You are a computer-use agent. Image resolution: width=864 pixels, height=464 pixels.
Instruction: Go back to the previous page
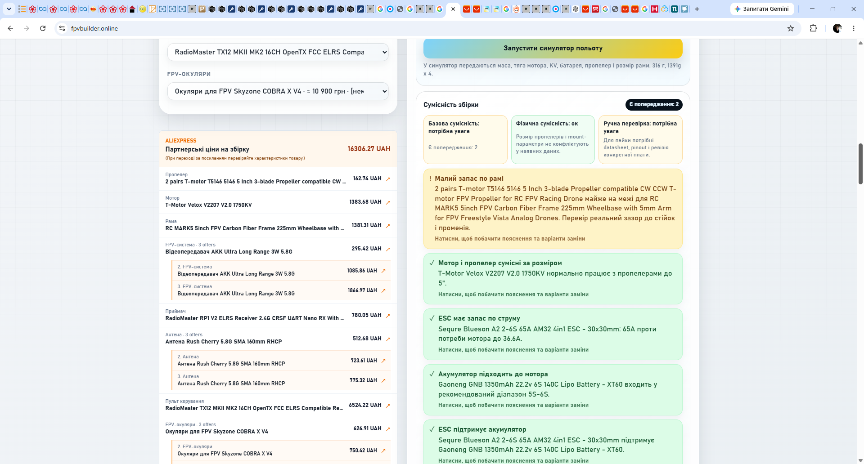[10, 28]
